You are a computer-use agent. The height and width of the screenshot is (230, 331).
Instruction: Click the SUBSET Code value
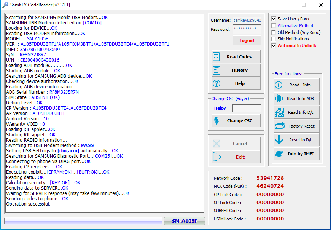(270, 210)
